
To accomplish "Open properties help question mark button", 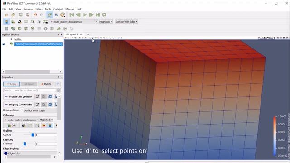I will click(x=58, y=84).
